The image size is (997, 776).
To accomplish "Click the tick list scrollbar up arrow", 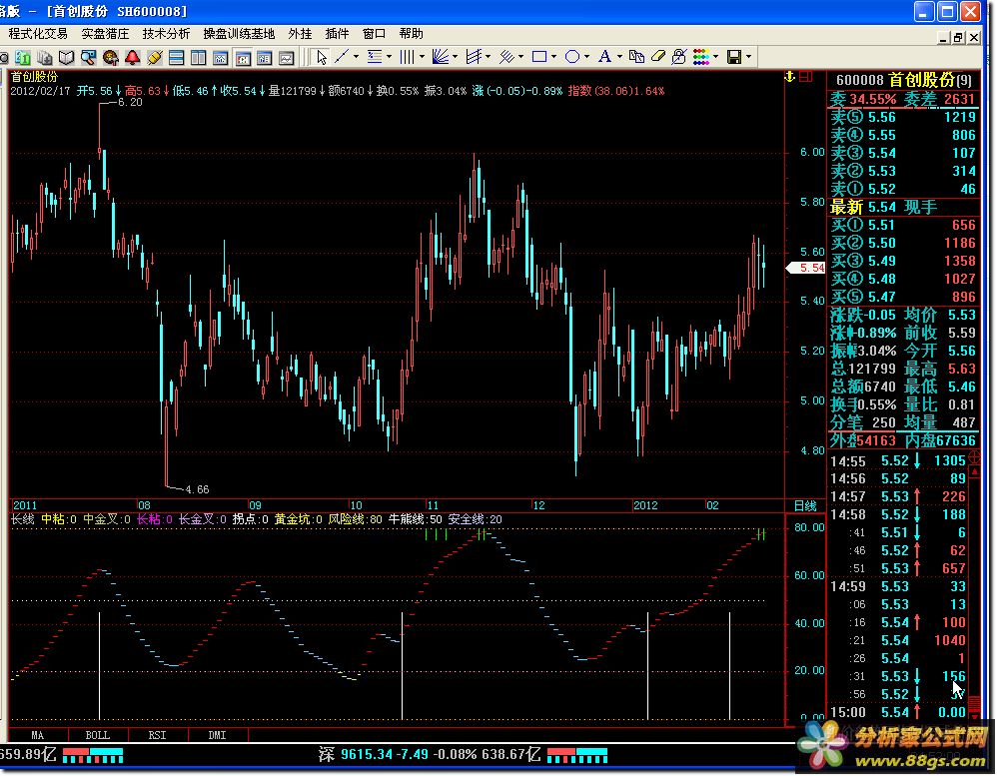I will (974, 472).
